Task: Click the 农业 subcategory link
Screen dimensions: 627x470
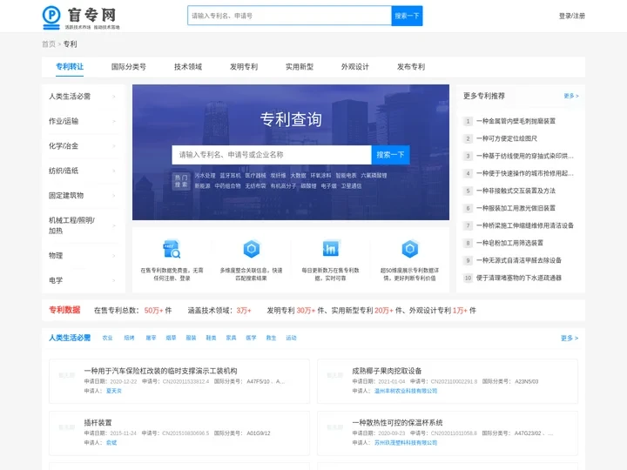Action: coord(108,338)
